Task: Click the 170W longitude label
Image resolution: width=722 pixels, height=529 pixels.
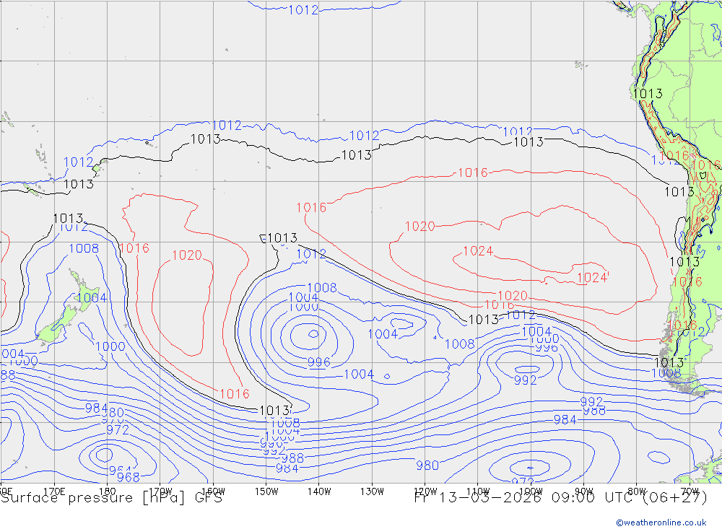Action: coord(161,491)
